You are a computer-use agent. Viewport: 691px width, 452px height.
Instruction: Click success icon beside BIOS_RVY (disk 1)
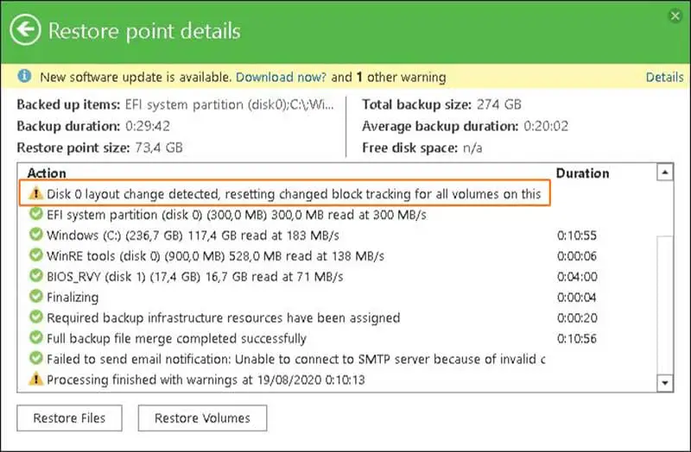[x=35, y=275]
